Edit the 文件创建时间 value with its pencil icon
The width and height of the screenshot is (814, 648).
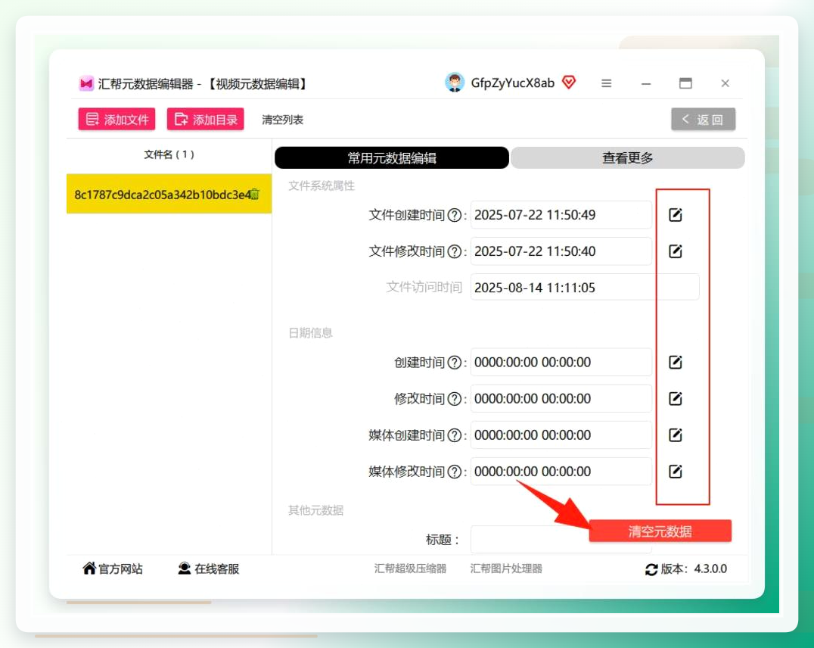(675, 215)
